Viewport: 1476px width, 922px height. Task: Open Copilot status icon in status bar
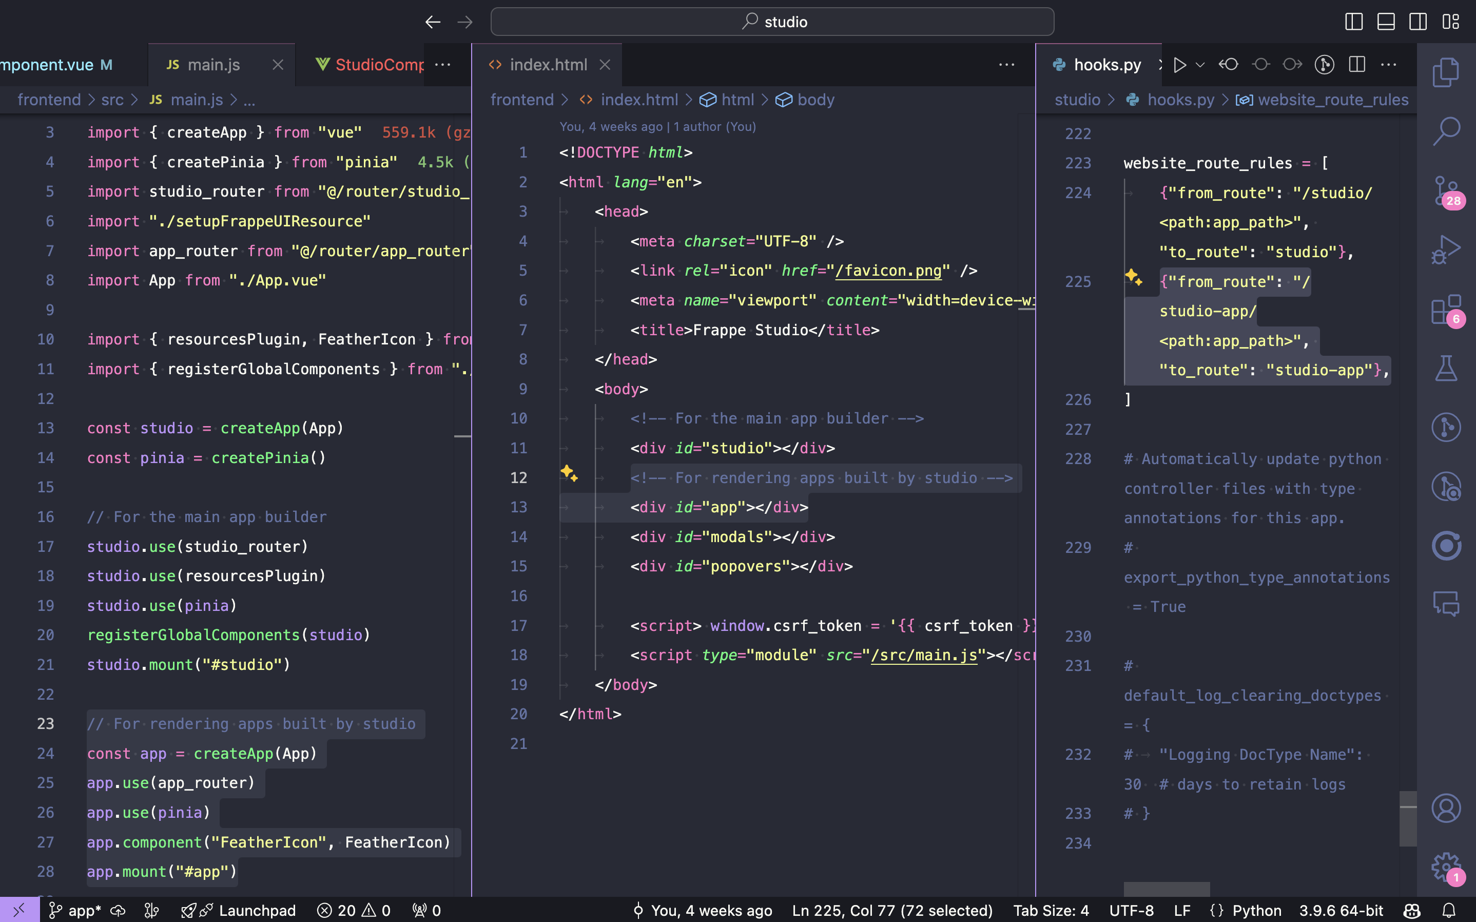click(1412, 910)
